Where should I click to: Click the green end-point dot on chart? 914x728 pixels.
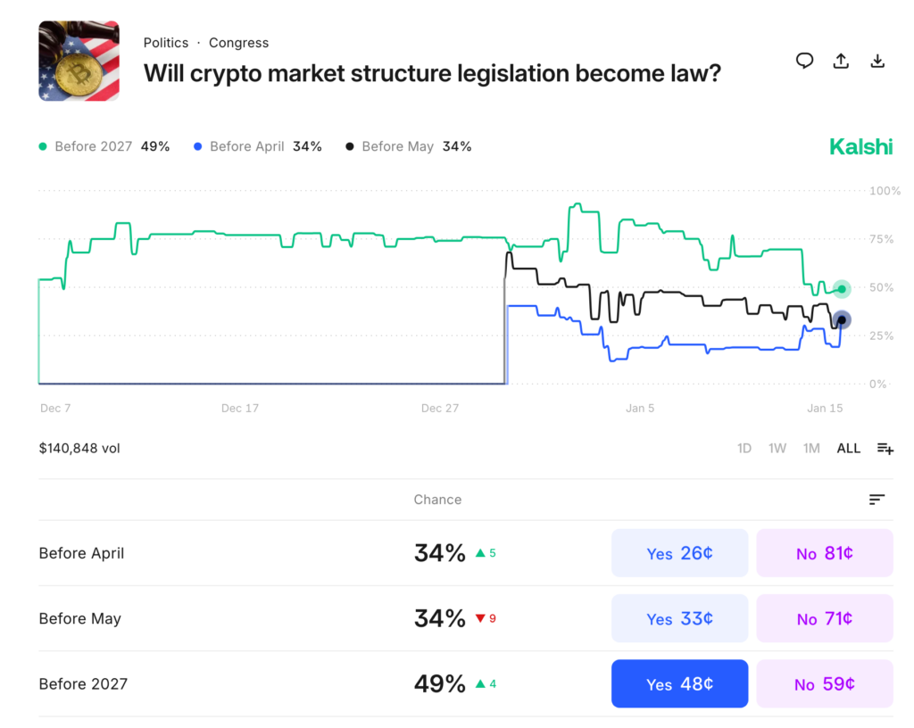pyautogui.click(x=842, y=289)
